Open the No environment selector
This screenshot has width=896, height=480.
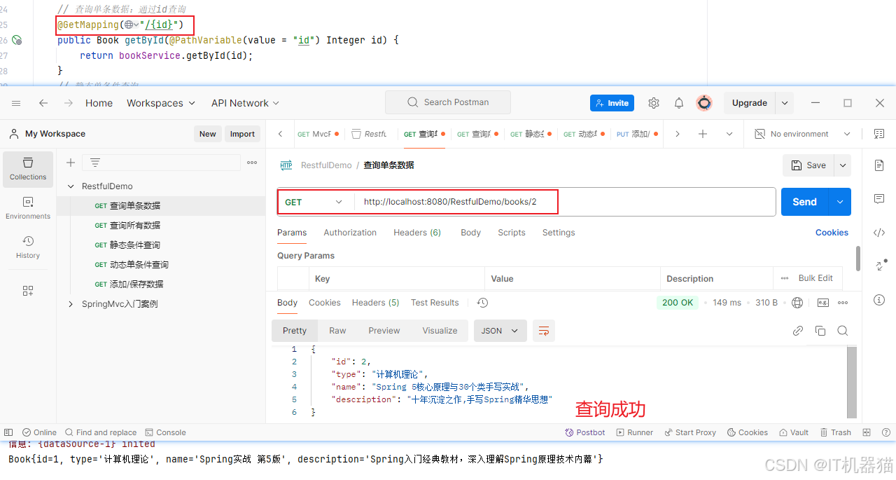(802, 134)
